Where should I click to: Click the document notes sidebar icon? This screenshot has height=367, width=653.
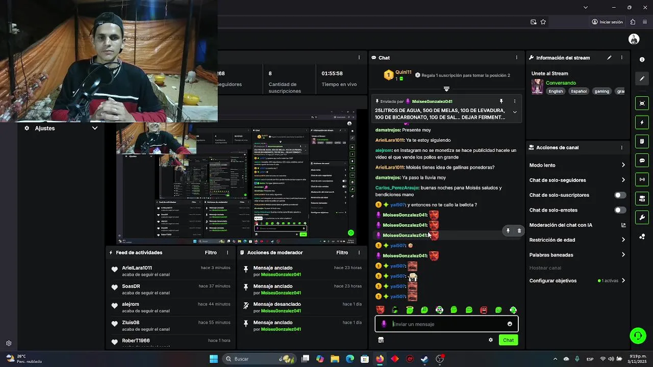tap(642, 141)
